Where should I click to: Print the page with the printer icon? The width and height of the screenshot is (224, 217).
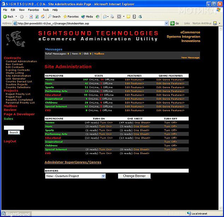pyautogui.click(x=112, y=17)
